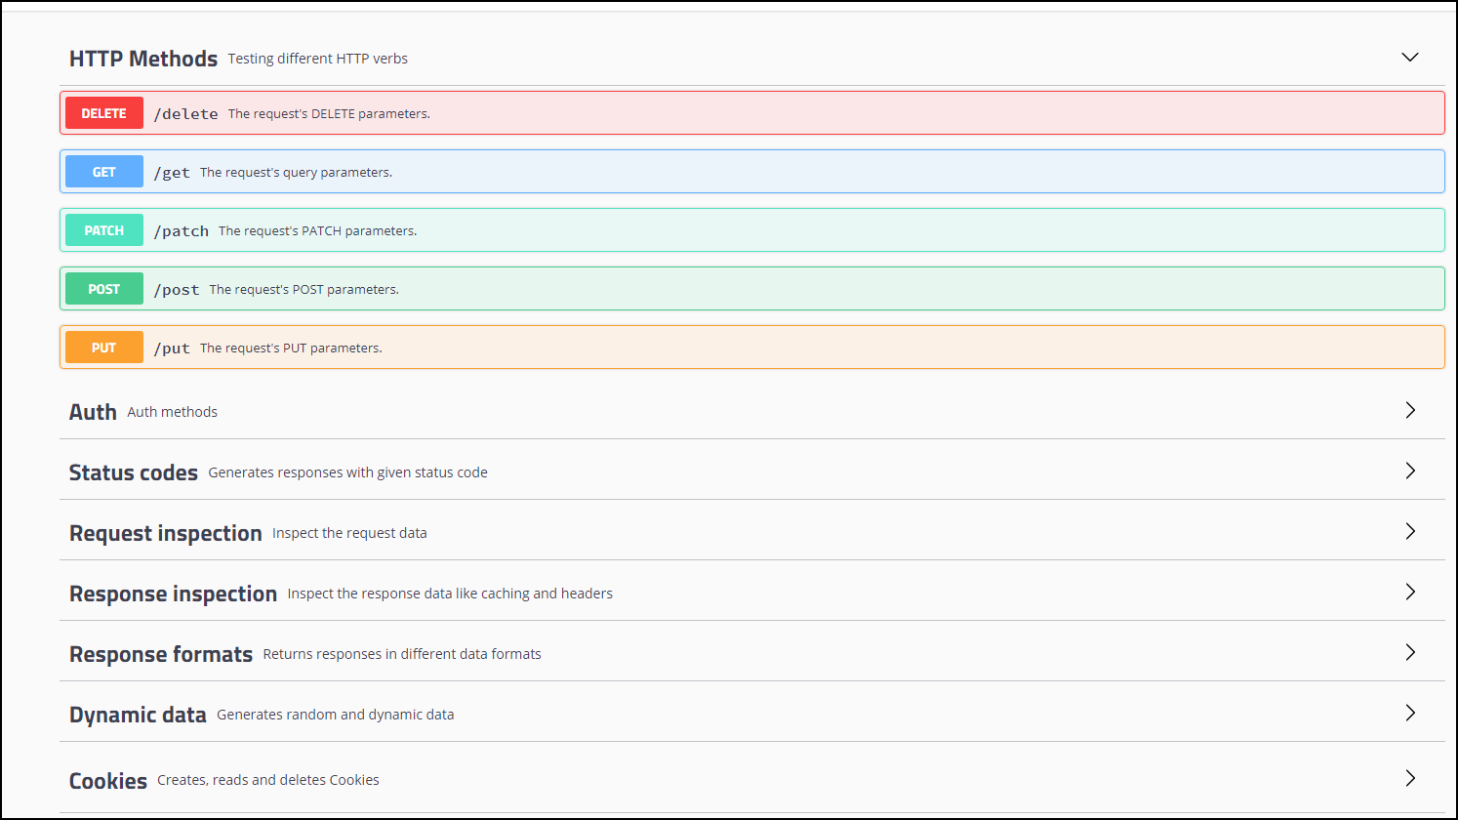This screenshot has height=820, width=1458.
Task: Click the Status codes right arrow
Action: (1410, 471)
